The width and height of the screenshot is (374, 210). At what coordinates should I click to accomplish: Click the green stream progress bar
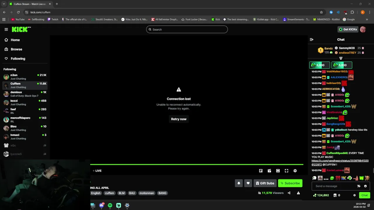click(197, 164)
